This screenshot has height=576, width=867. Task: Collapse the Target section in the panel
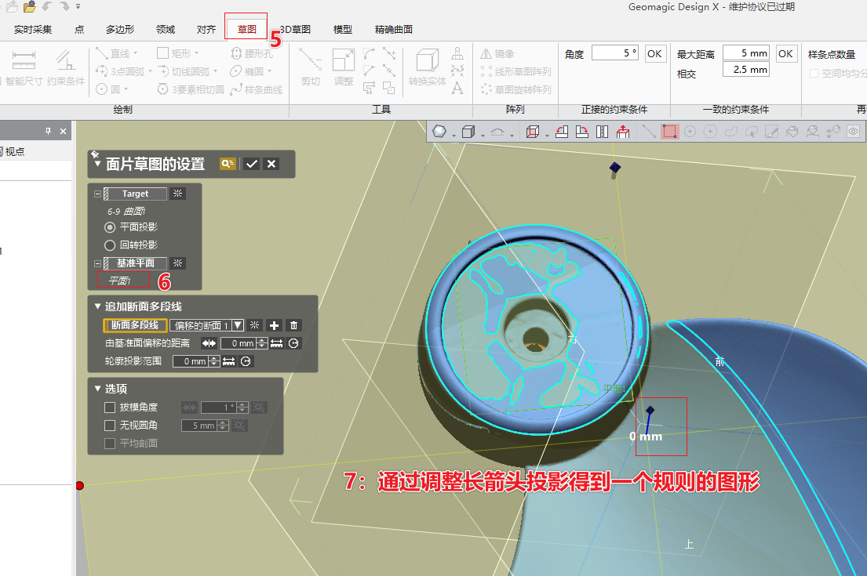pyautogui.click(x=97, y=194)
